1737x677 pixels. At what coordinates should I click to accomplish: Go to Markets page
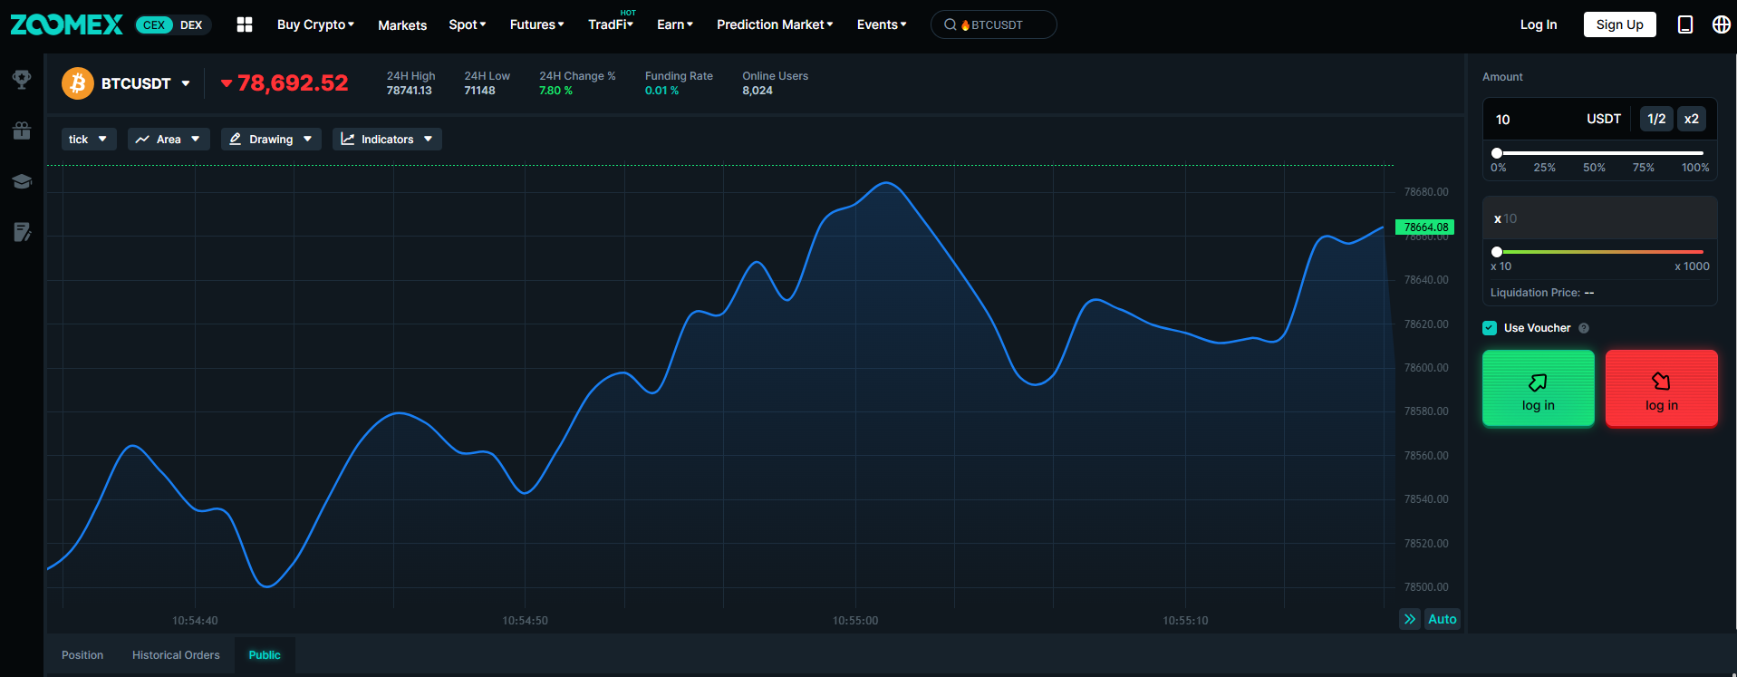tap(402, 24)
